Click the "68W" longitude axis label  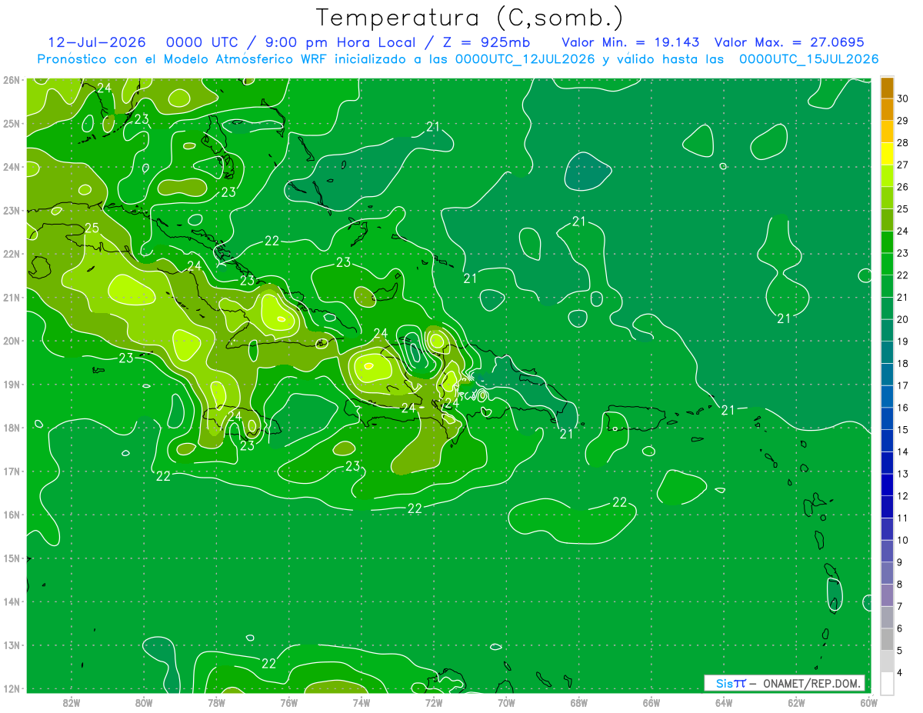pos(579,702)
